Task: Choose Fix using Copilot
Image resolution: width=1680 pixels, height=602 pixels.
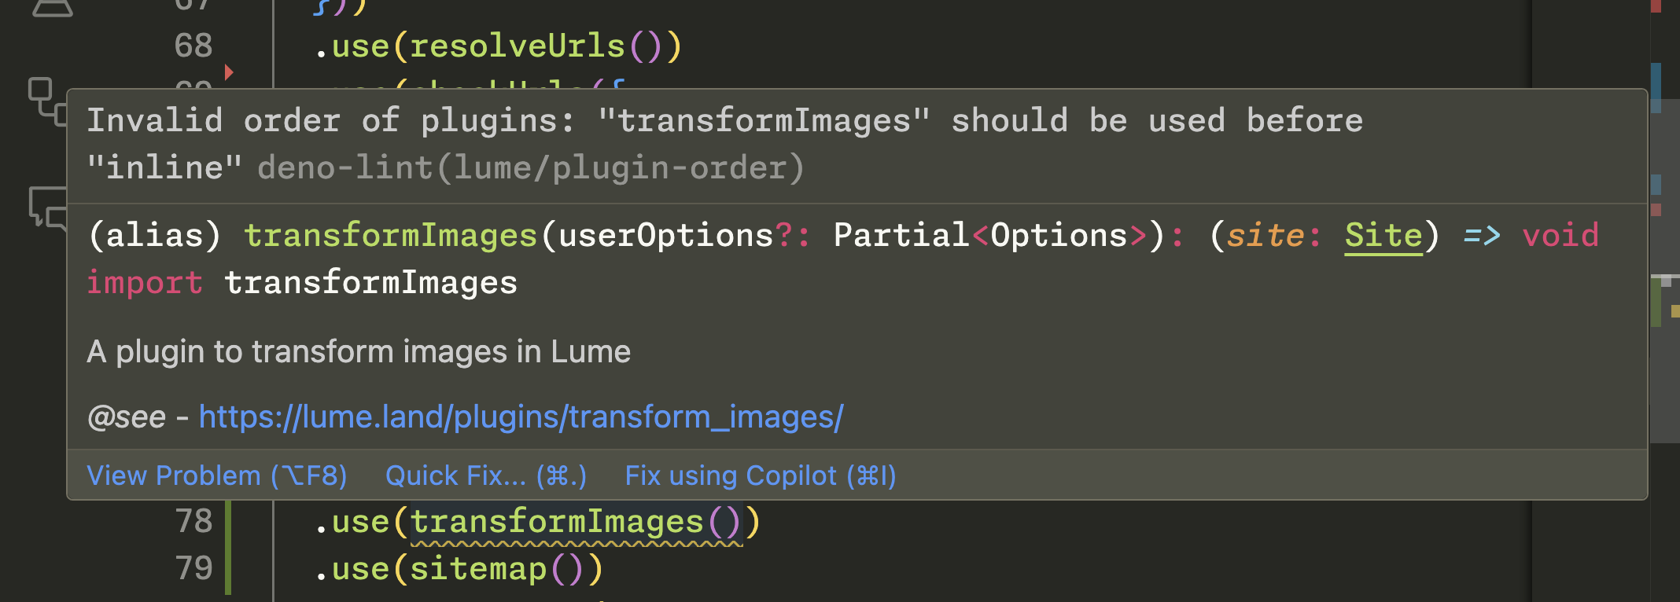Action: point(761,475)
